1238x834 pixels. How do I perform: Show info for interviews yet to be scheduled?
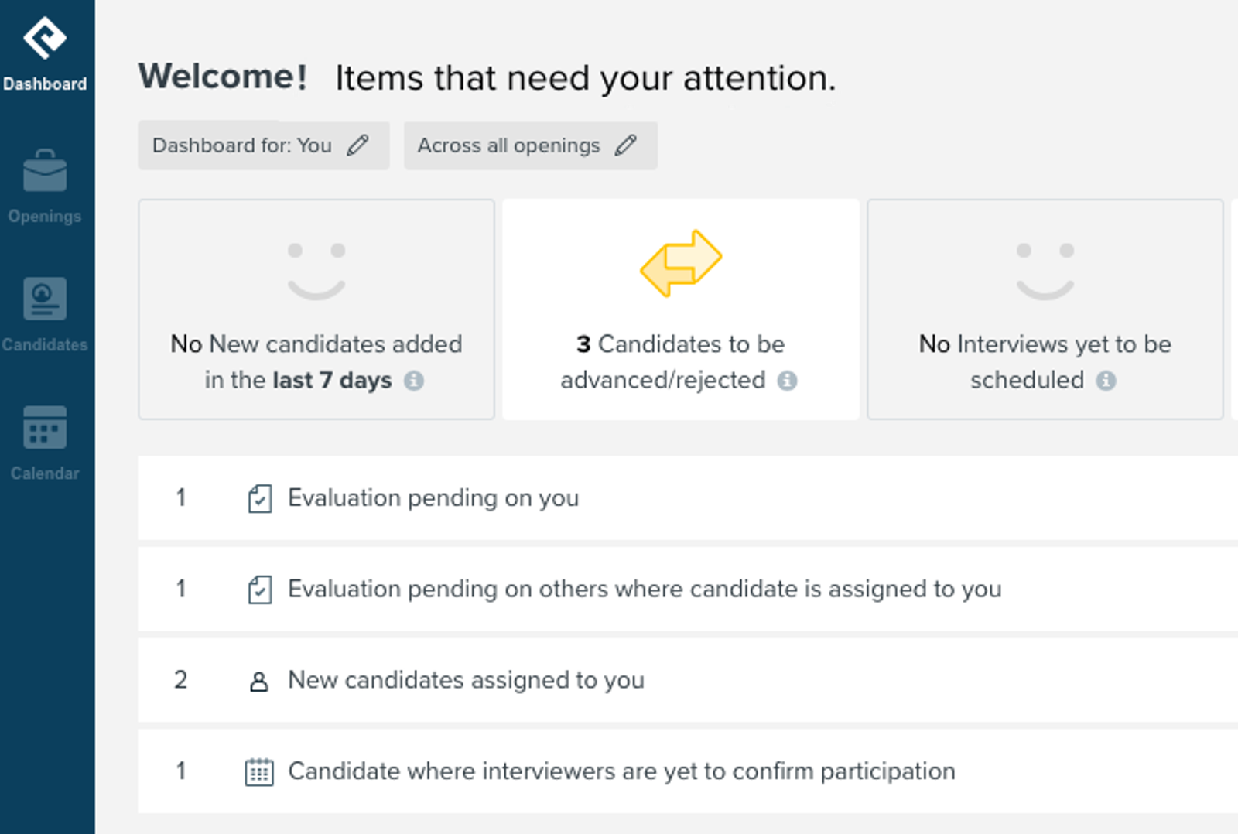[x=1106, y=381]
